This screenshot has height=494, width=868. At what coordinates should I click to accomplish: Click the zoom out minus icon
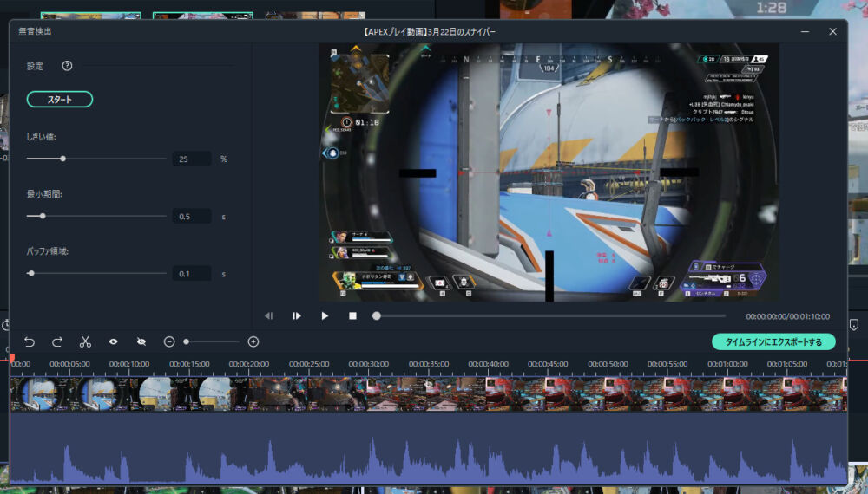point(169,342)
